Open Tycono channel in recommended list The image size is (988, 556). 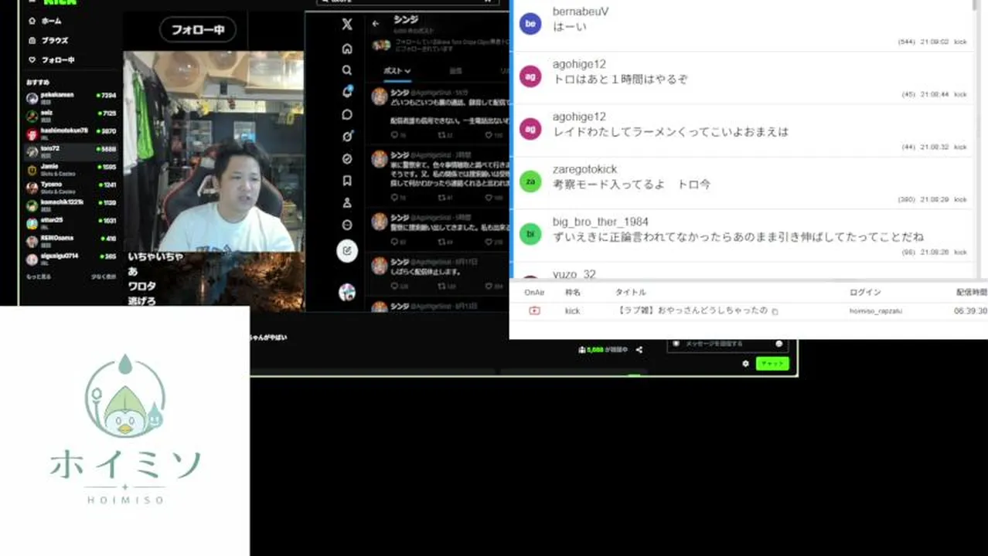click(71, 187)
